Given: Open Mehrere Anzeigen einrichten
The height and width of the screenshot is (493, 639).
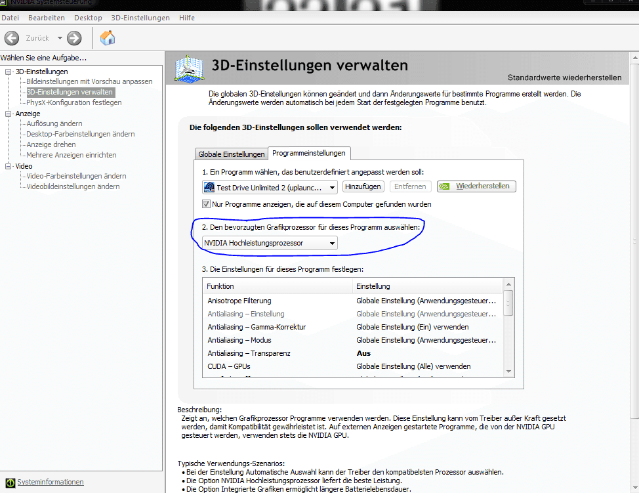Looking at the screenshot, I should click(72, 156).
